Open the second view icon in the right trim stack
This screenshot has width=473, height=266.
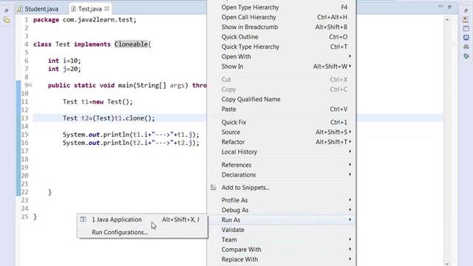(466, 20)
